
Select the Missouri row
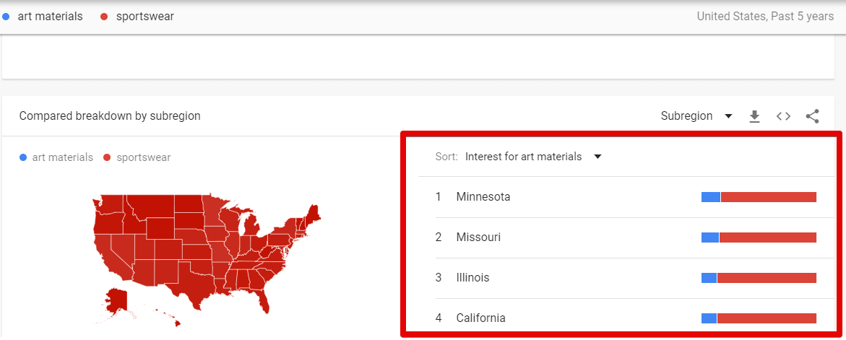tap(626, 237)
